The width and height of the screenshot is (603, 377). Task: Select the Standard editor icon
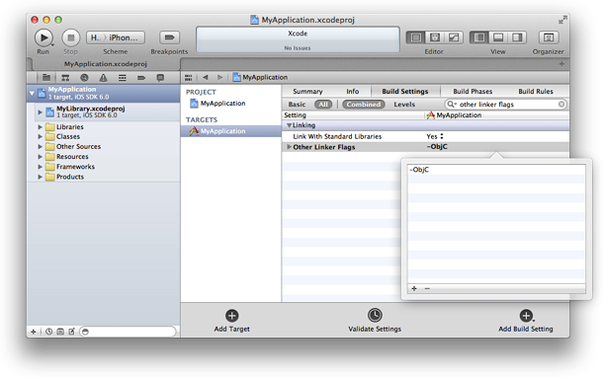click(x=416, y=38)
